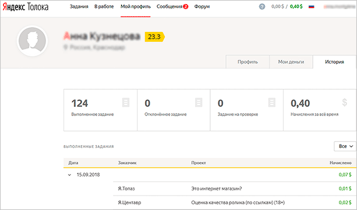Change language via Russian flag icon
This screenshot has width=357, height=210.
[x=312, y=7]
